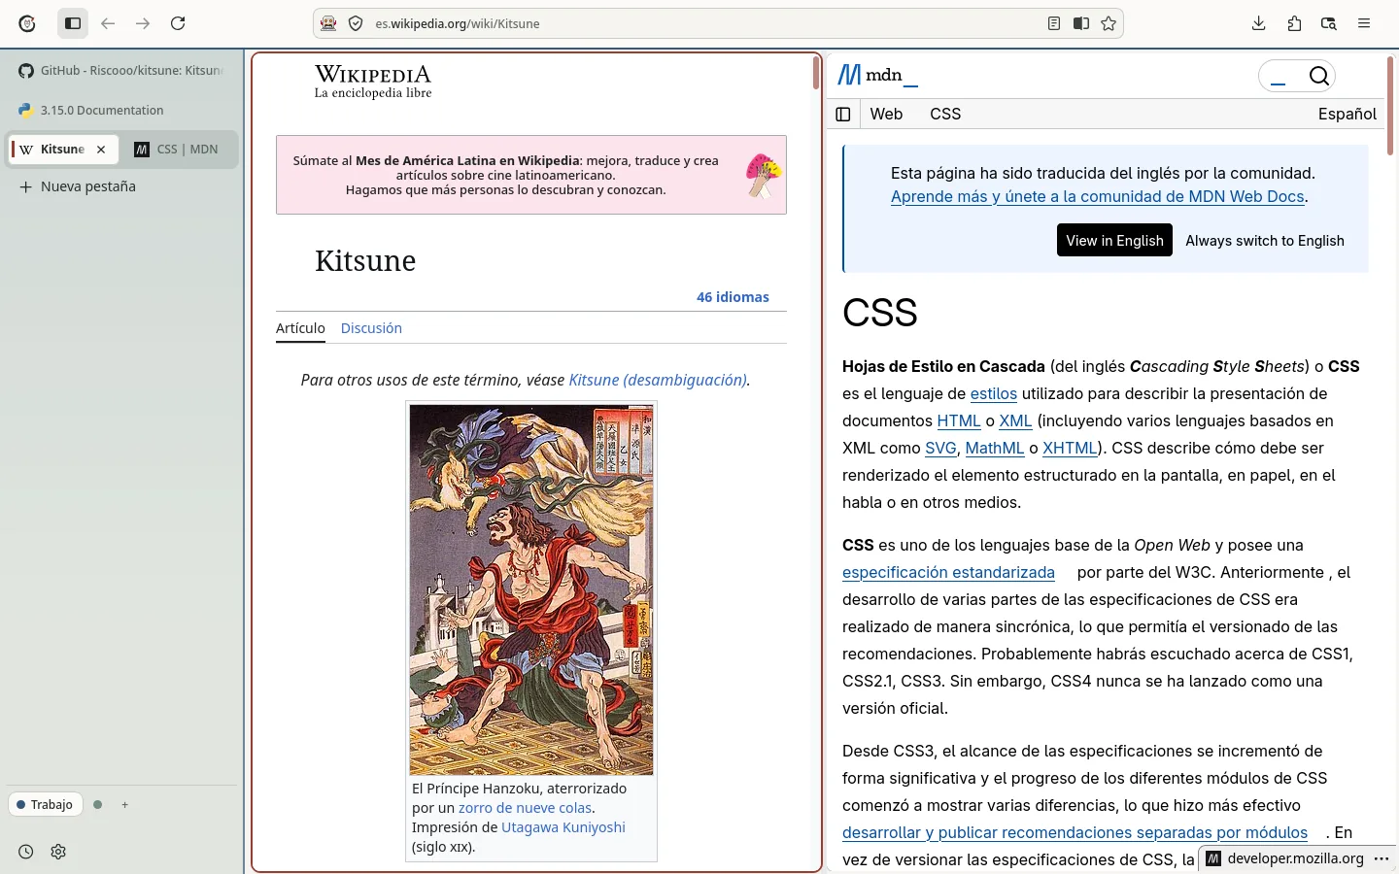This screenshot has width=1399, height=874.
Task: Click the split view icon in the address bar
Action: [1081, 23]
